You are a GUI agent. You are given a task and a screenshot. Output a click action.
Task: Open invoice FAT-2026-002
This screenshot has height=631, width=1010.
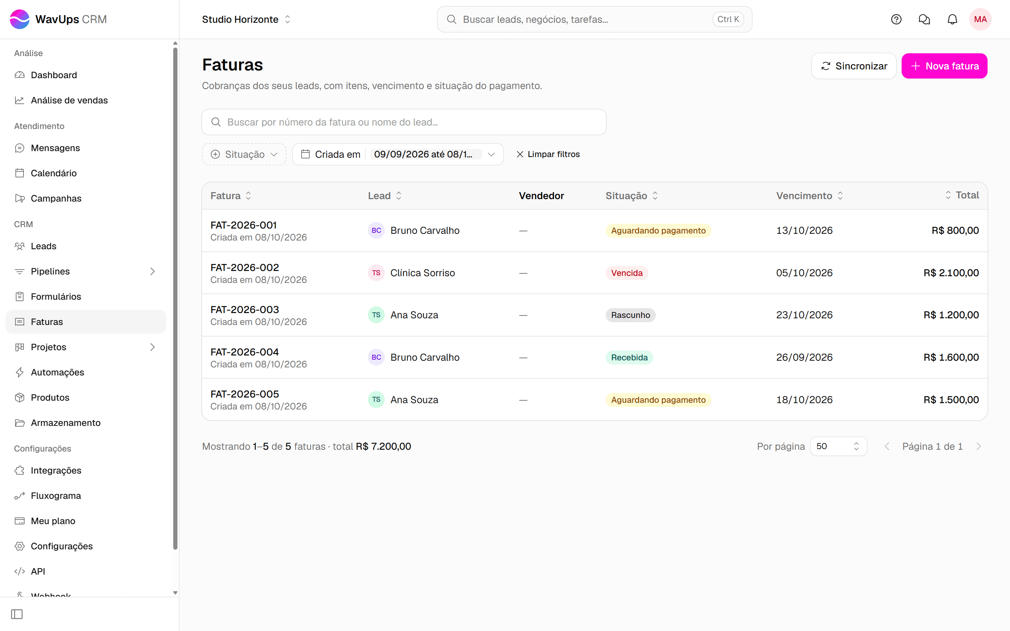[244, 267]
